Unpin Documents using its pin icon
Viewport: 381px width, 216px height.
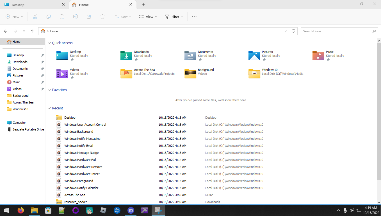point(43,68)
